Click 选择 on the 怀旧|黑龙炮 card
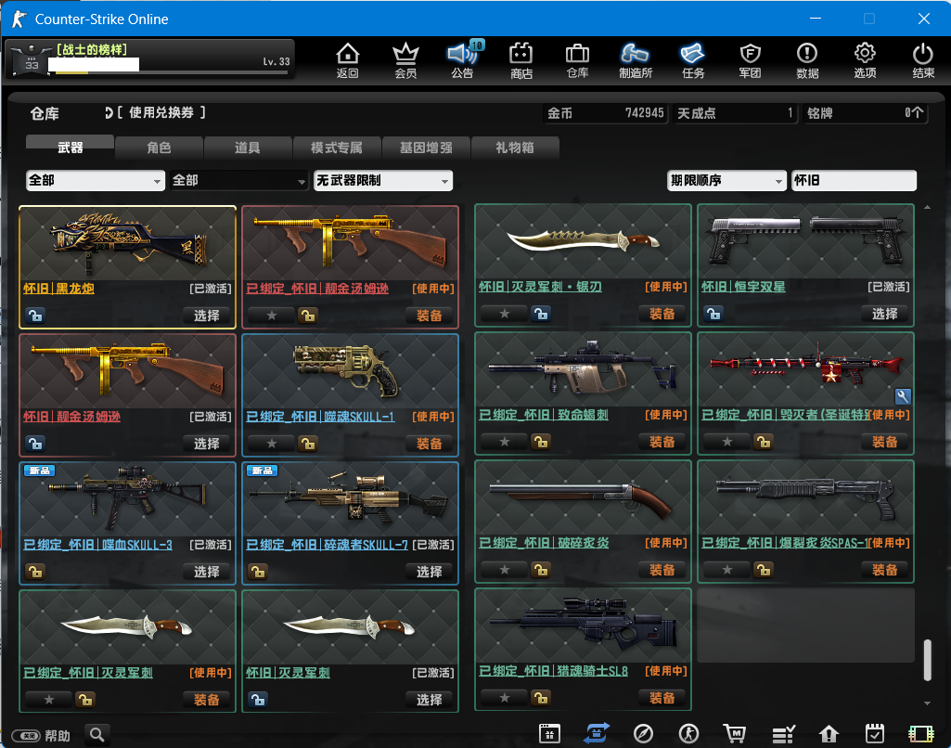The image size is (951, 748). coord(206,316)
